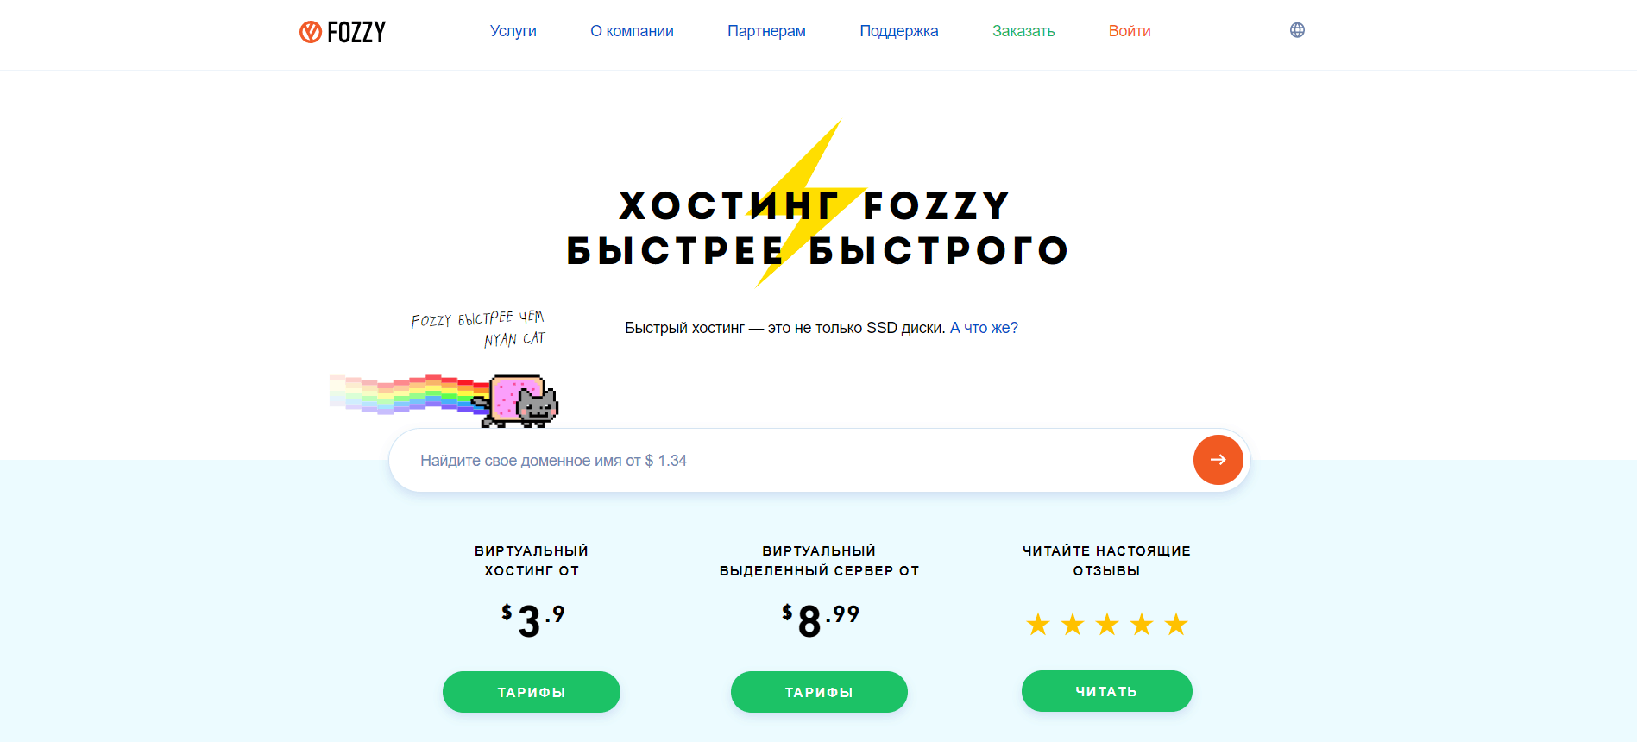
Task: Click the 'Fozzy быстрее чем Nyan Cat' handwriting
Action: [x=478, y=329]
